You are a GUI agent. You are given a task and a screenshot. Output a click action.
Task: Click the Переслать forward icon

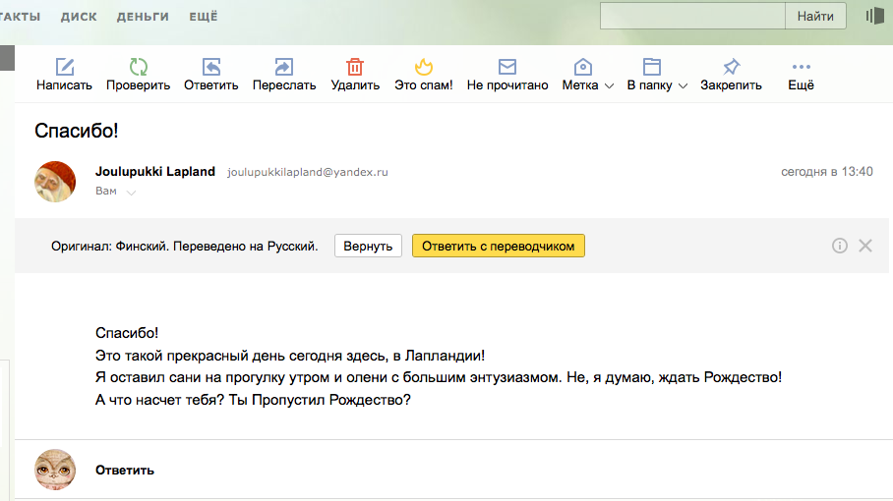(x=283, y=67)
